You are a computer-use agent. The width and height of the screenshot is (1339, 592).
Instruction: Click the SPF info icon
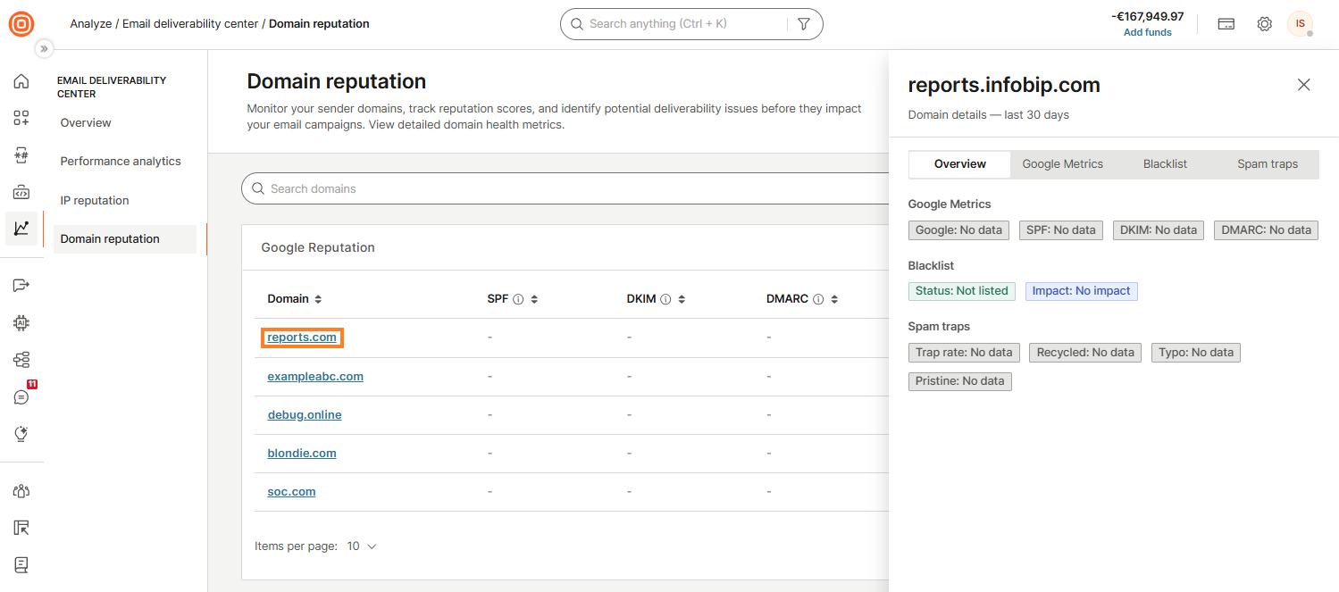pyautogui.click(x=518, y=299)
